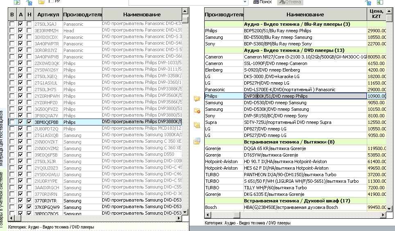Check the В checkbox for article 39E0Q6F5B
395x231 pixels.
coord(11,155)
